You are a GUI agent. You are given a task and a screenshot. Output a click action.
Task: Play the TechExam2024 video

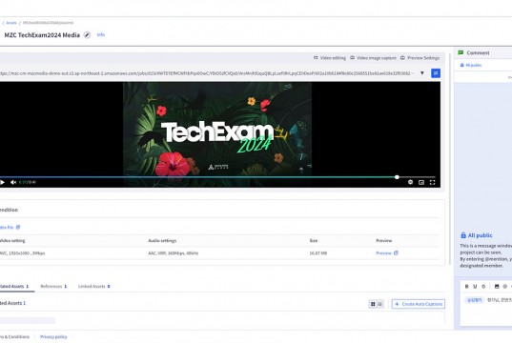pyautogui.click(x=3, y=182)
